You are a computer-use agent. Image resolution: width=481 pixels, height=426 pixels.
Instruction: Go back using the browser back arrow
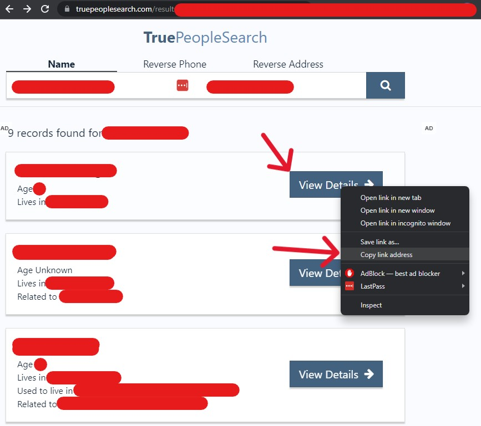tap(9, 9)
